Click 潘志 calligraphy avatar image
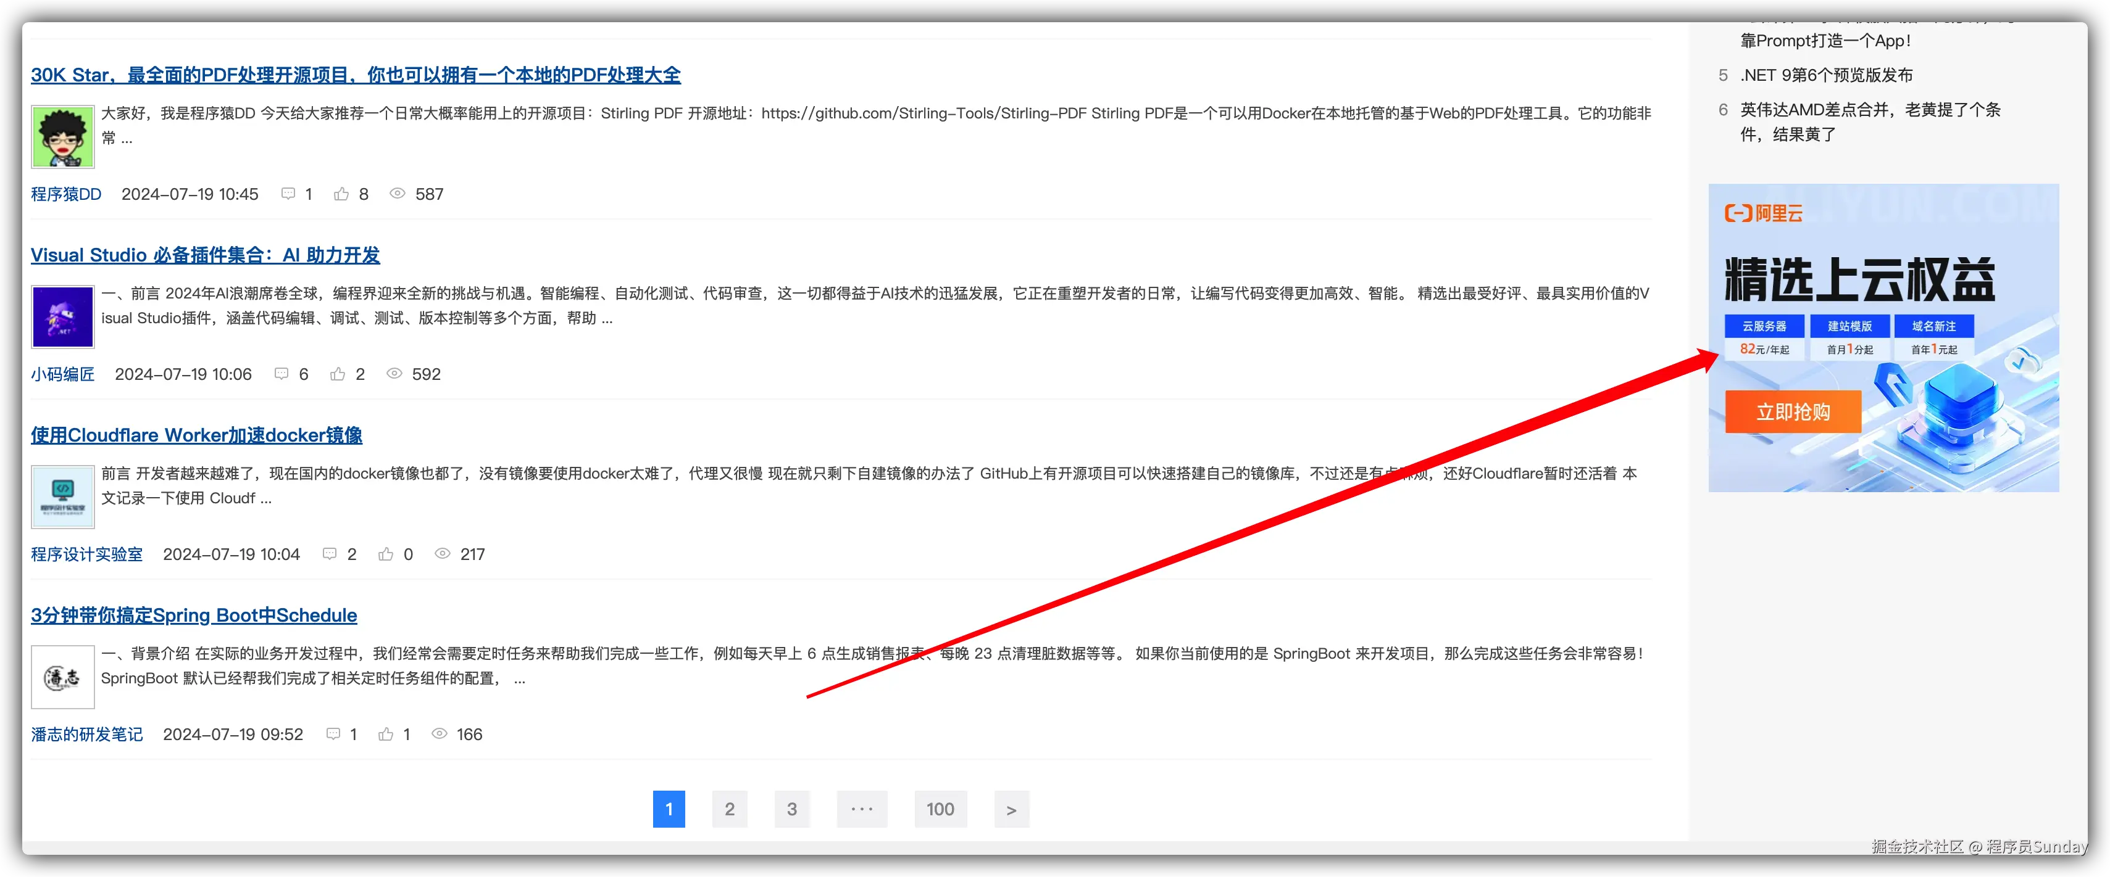This screenshot has height=877, width=2110. click(x=63, y=677)
